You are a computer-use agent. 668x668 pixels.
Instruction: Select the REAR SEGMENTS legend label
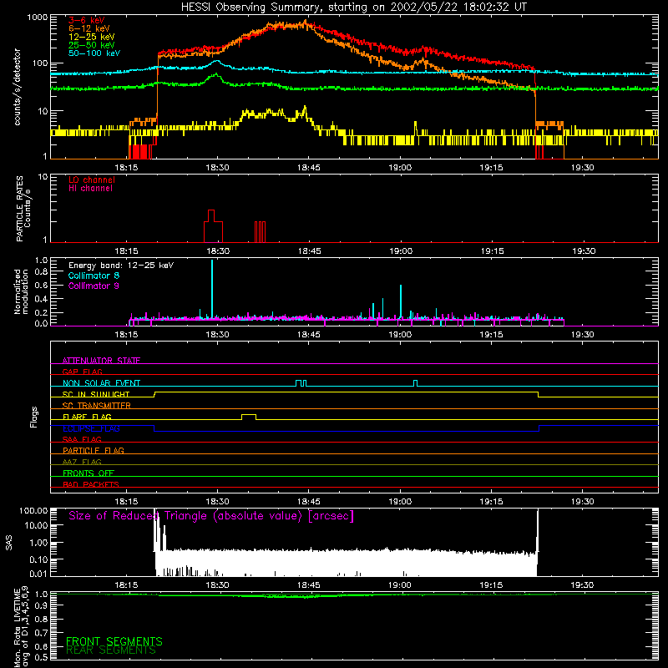click(x=111, y=650)
